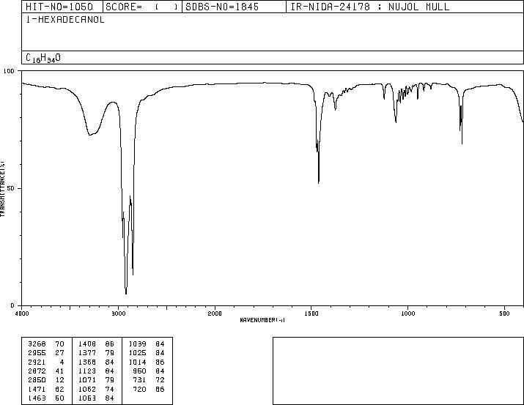Click the 1500 wavenumber axis label
This screenshot has height=405, width=524.
(x=311, y=313)
